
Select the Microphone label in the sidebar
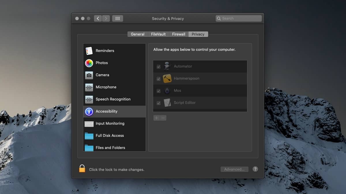106,87
